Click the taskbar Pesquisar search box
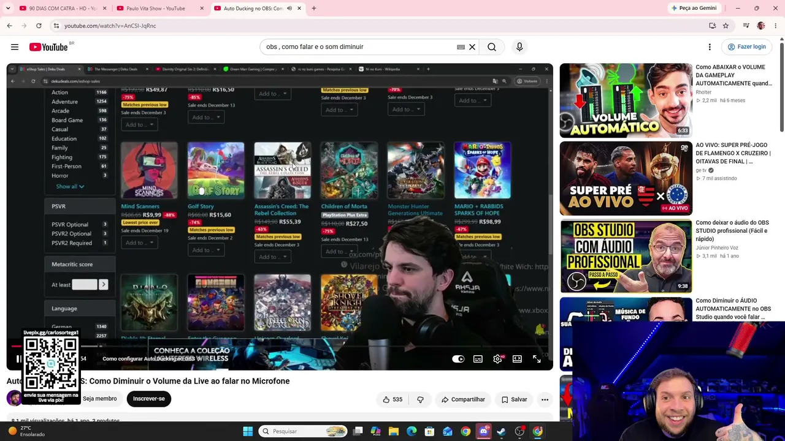Image resolution: width=785 pixels, height=441 pixels. pos(302,431)
